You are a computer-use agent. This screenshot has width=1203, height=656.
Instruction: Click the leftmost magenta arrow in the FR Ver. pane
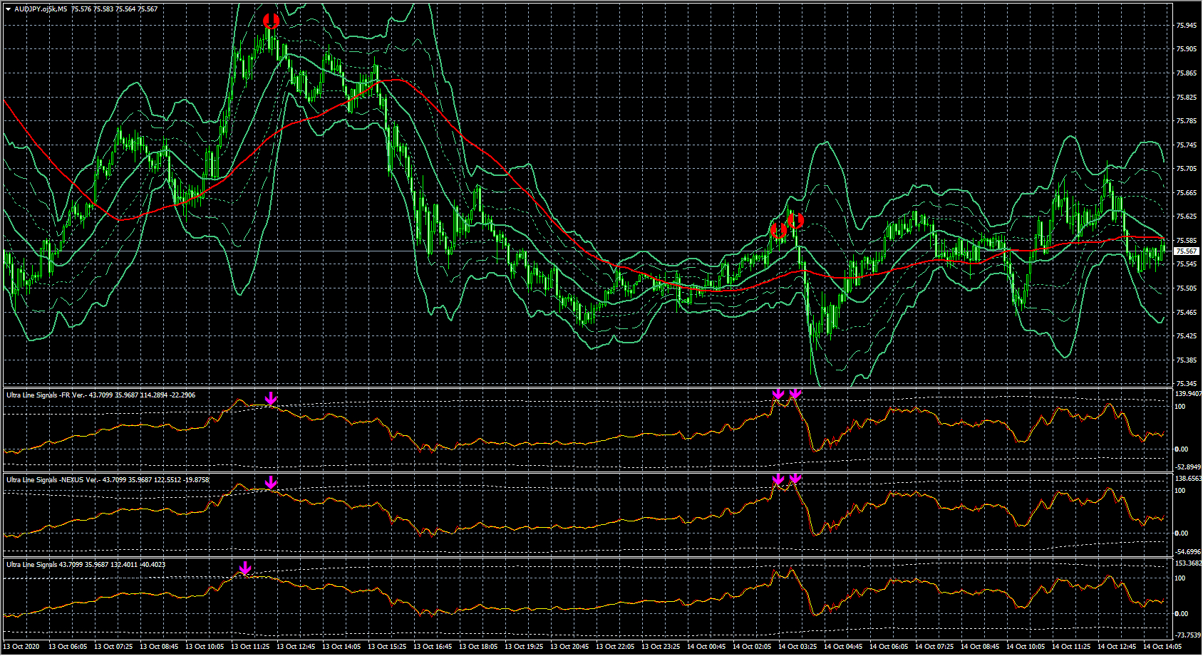tap(271, 398)
